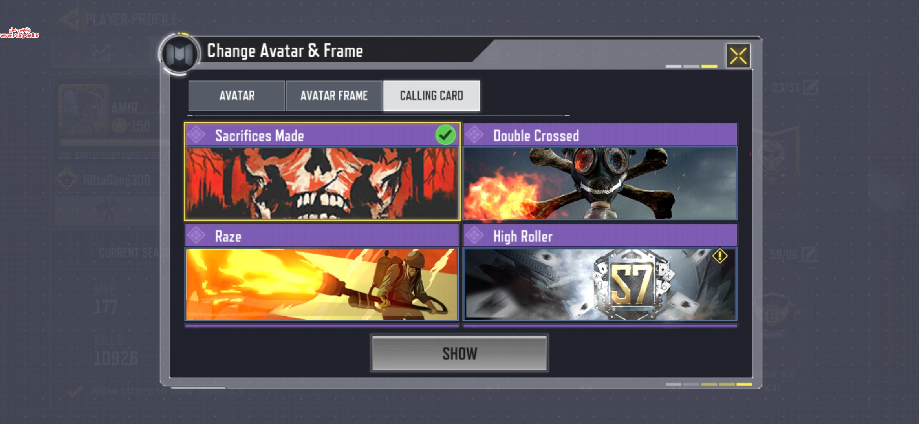
Task: Click the diamond icon beside Double Crossed
Action: click(474, 135)
